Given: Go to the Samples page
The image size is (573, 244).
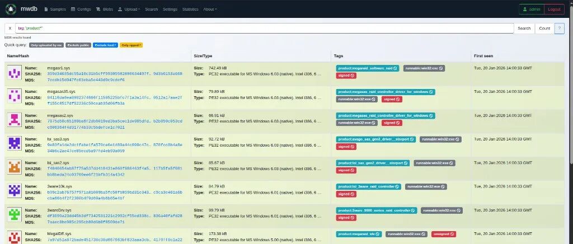Looking at the screenshot, I should pyautogui.click(x=55, y=9).
